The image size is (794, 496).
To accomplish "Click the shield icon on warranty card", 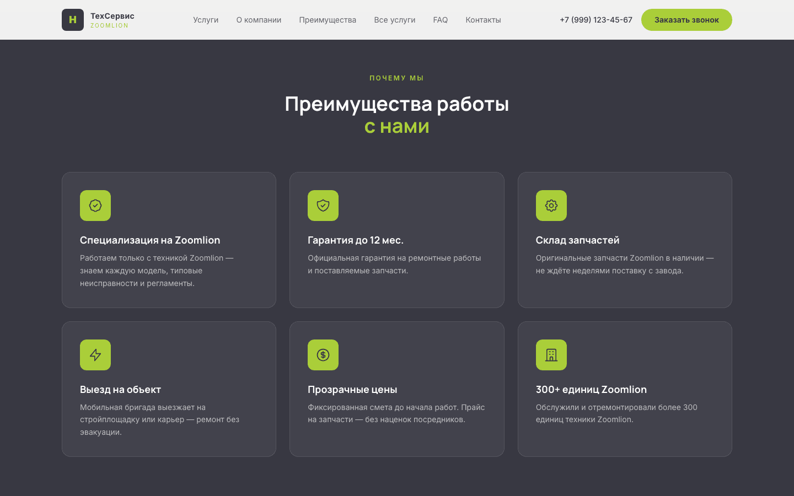I will pyautogui.click(x=323, y=206).
